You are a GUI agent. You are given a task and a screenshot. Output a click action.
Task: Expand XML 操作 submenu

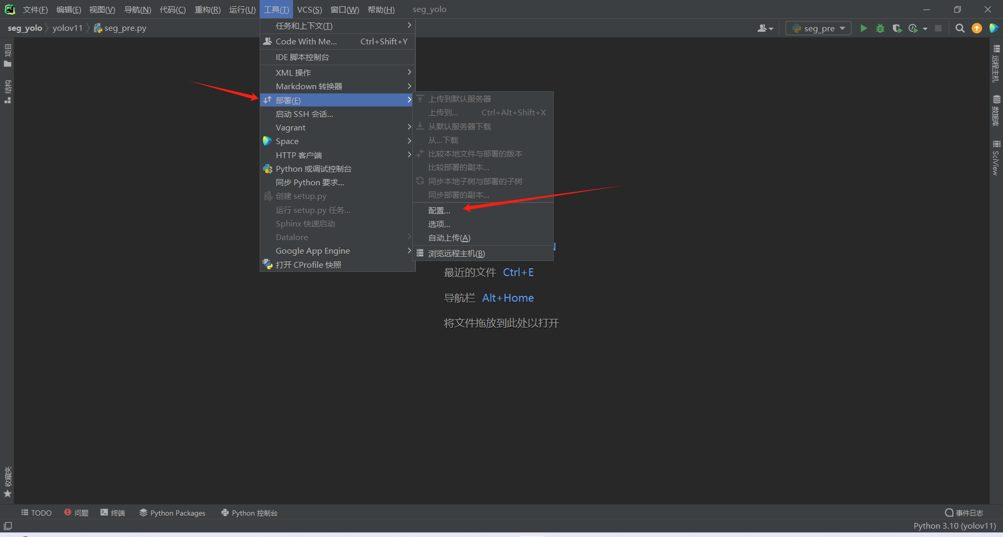[337, 73]
